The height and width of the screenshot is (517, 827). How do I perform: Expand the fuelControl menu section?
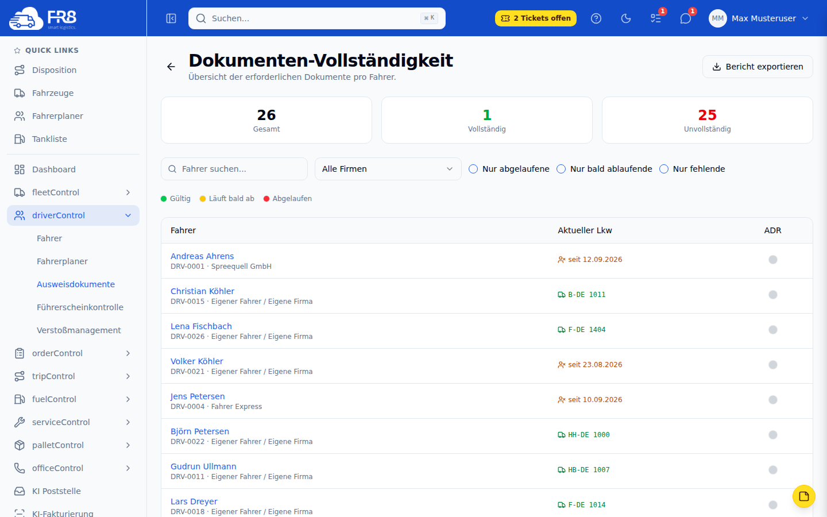[73, 399]
